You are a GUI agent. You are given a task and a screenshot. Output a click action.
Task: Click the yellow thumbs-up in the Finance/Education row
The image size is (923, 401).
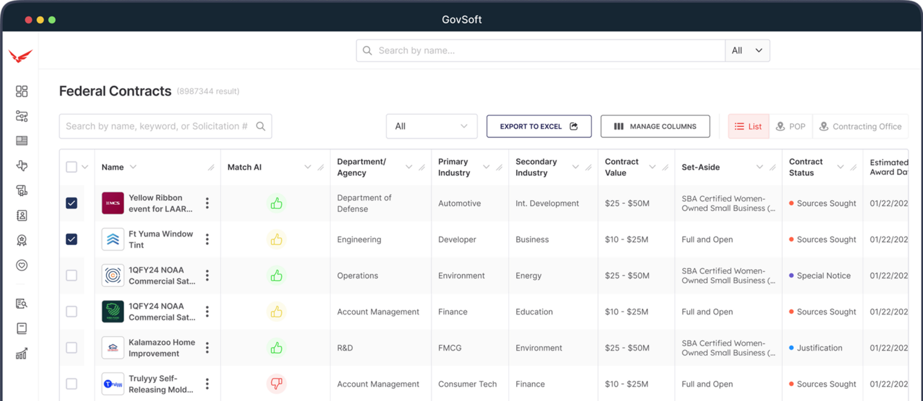(x=276, y=312)
